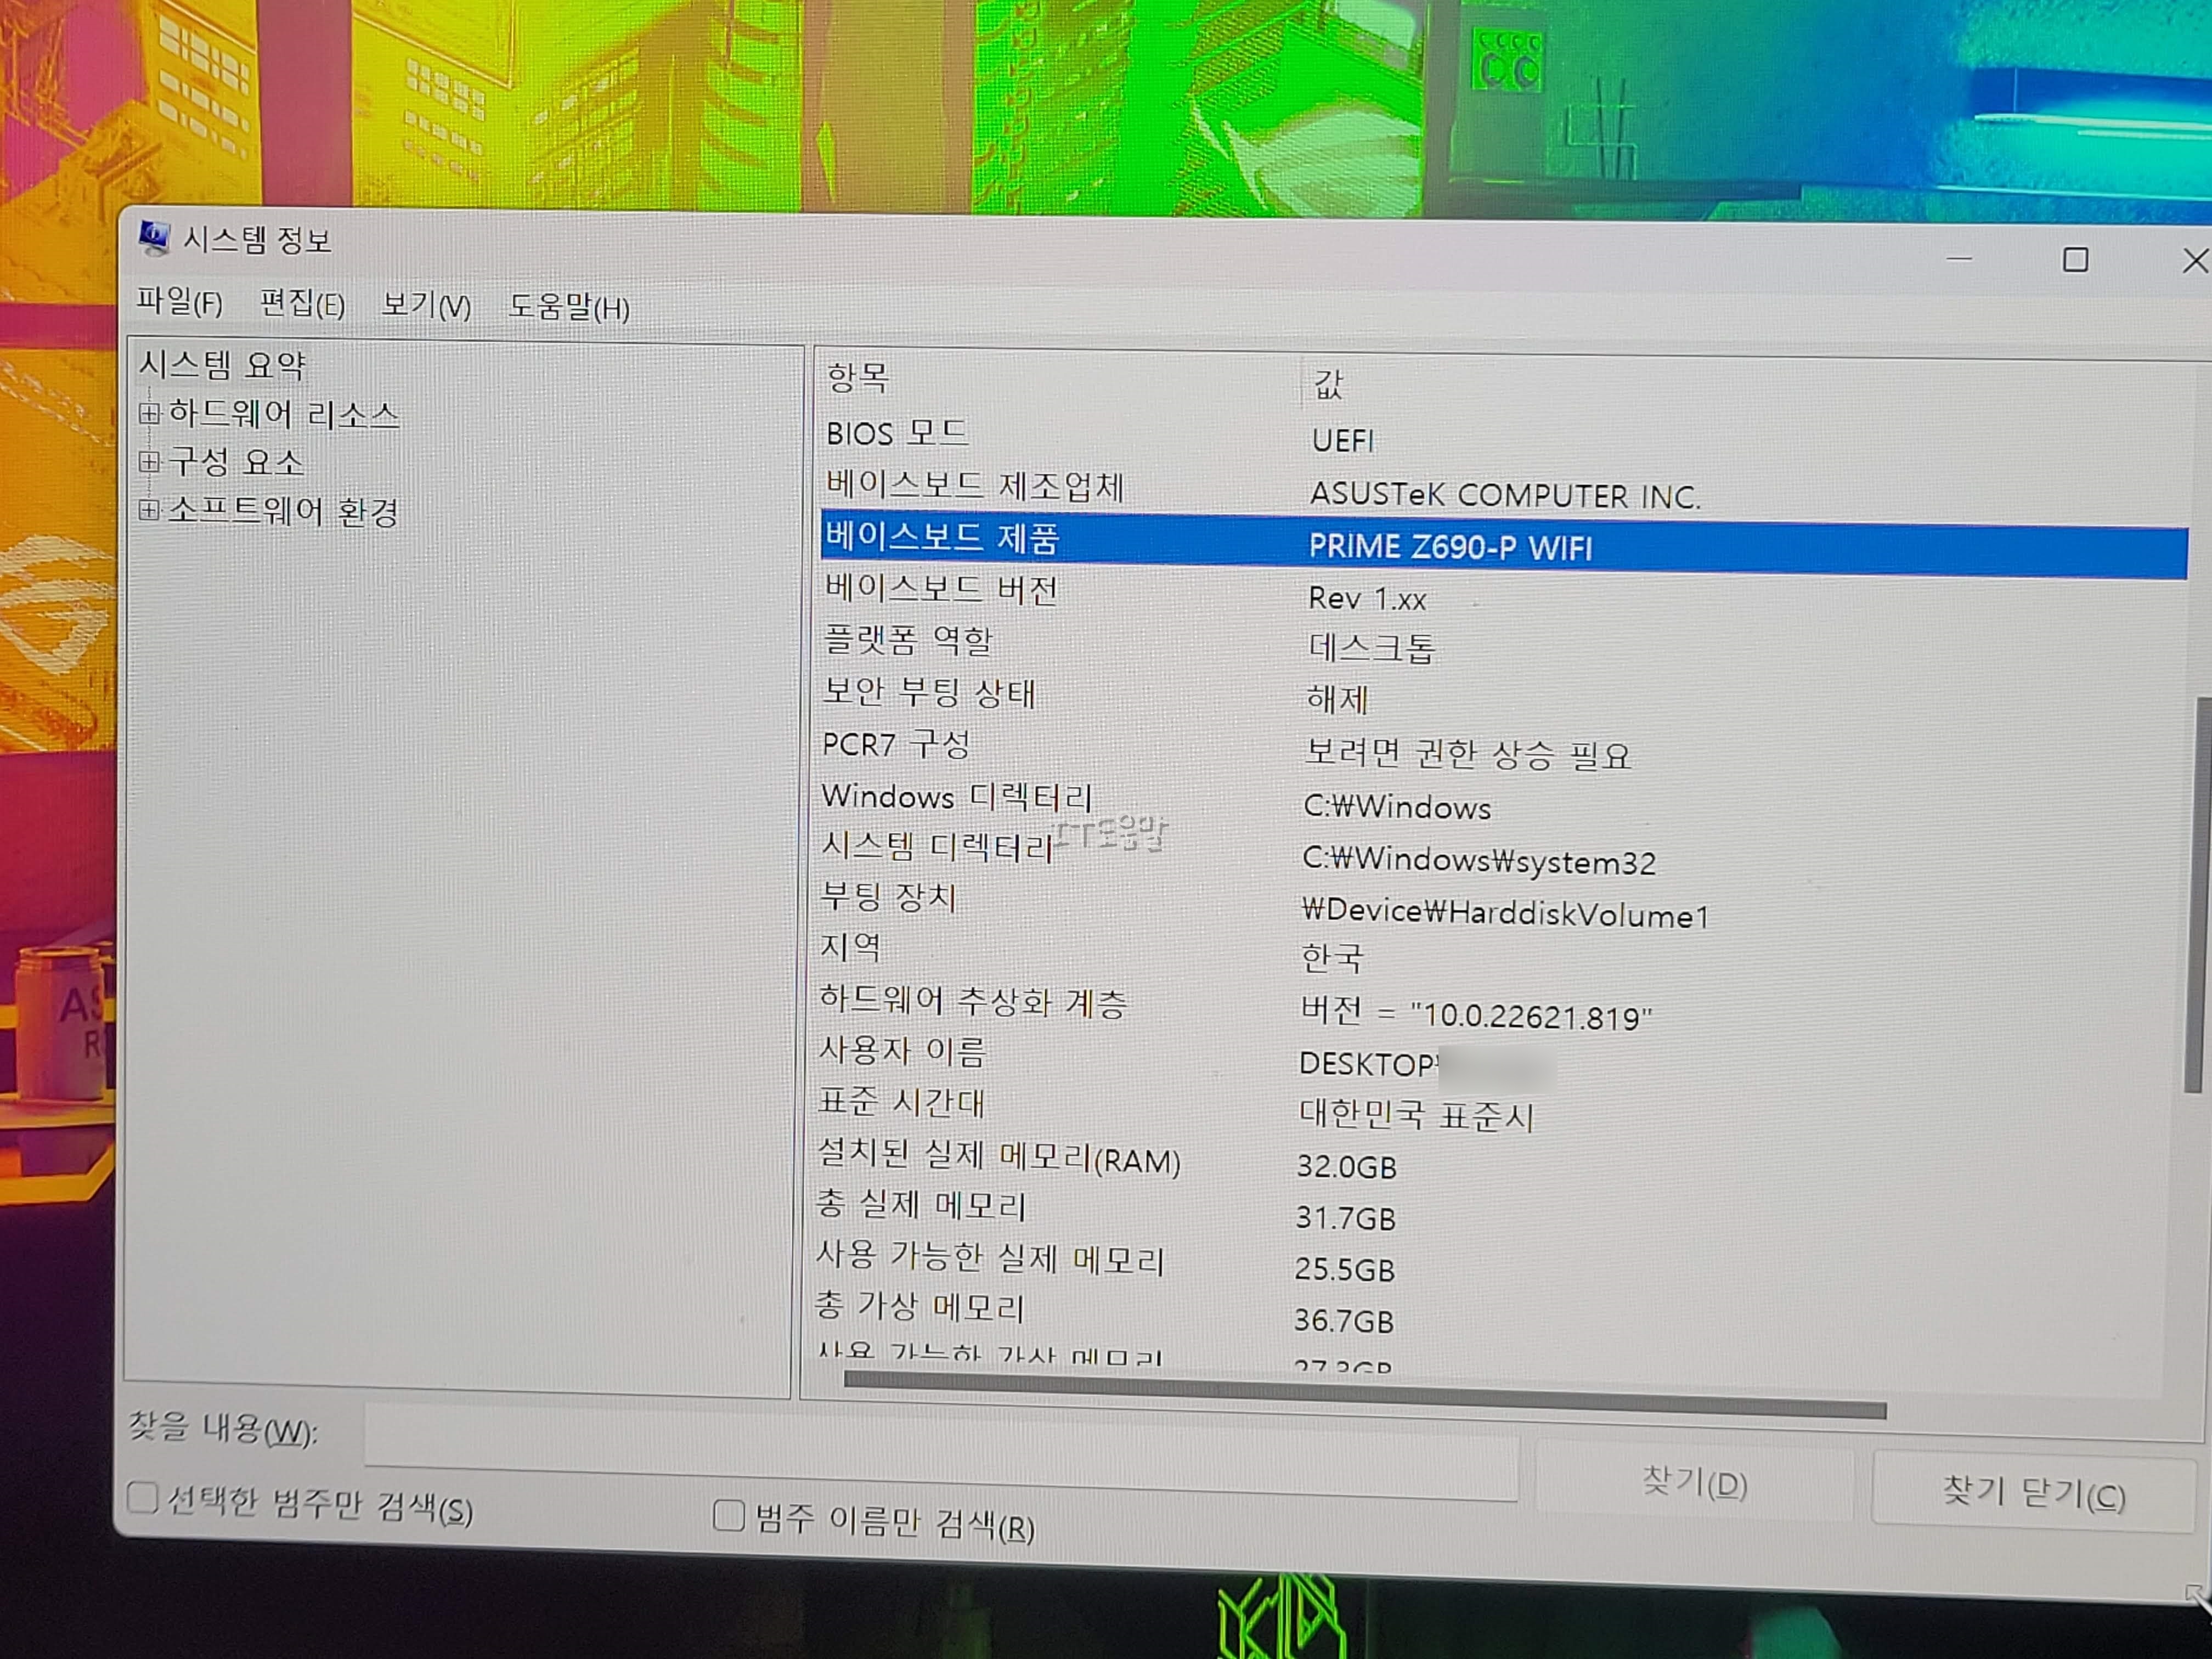Expand the 소프트웨어 환경 tree node
2212x1659 pixels.
[149, 510]
